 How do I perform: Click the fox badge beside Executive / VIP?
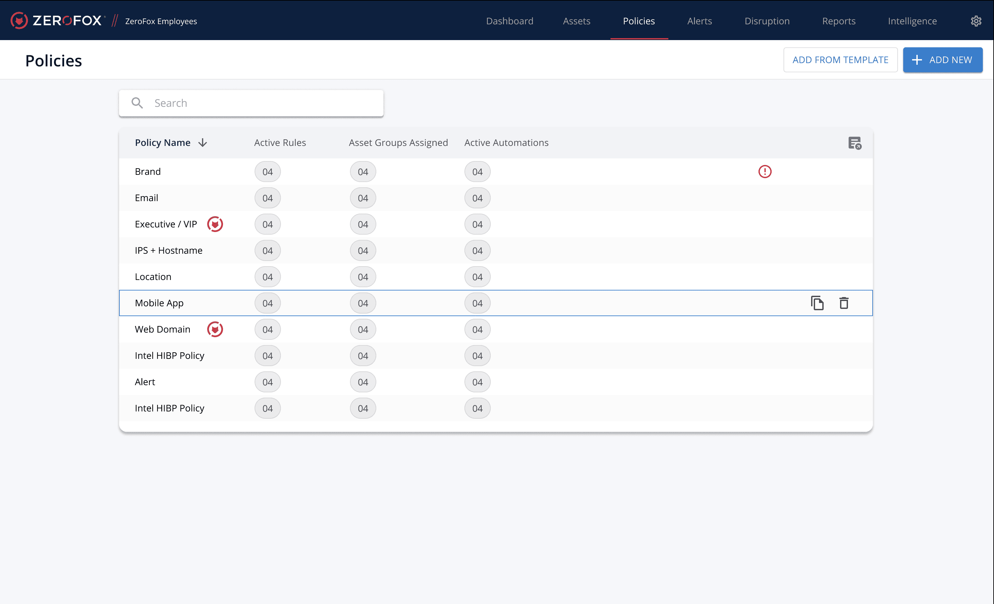[x=215, y=224]
